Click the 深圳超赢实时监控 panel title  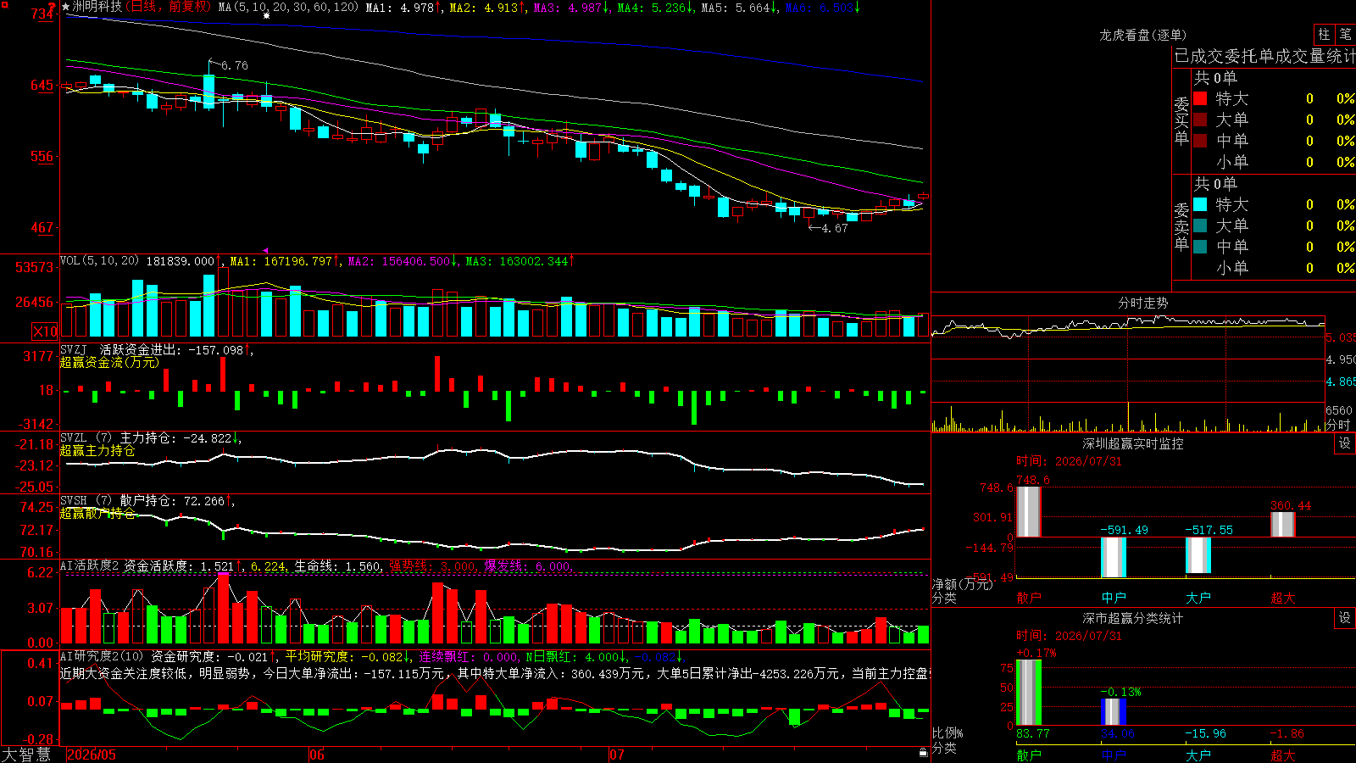point(1133,443)
